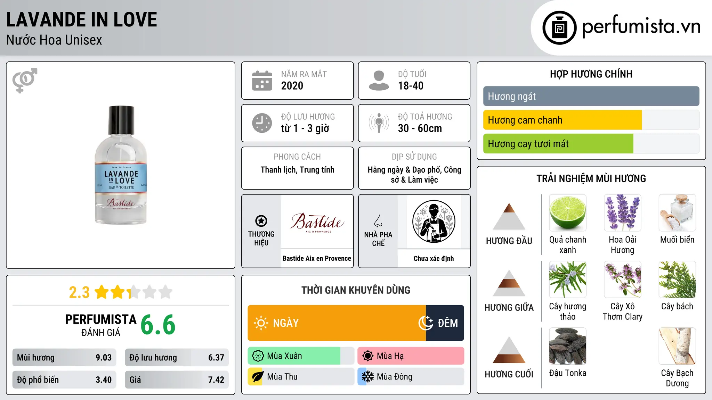Click the unisex gender symbol icon
This screenshot has width=712, height=400.
coord(25,81)
